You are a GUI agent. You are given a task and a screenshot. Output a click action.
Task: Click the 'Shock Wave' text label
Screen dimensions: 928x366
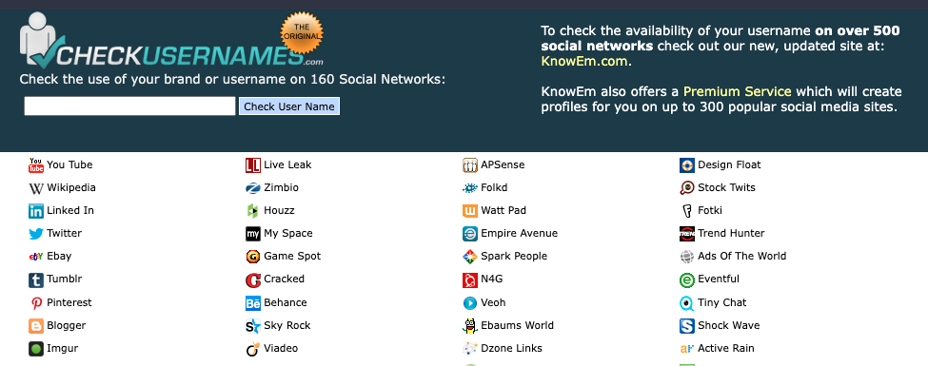(x=728, y=326)
